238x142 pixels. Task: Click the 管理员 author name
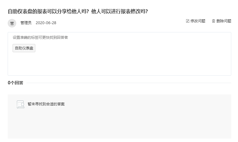pos(26,23)
